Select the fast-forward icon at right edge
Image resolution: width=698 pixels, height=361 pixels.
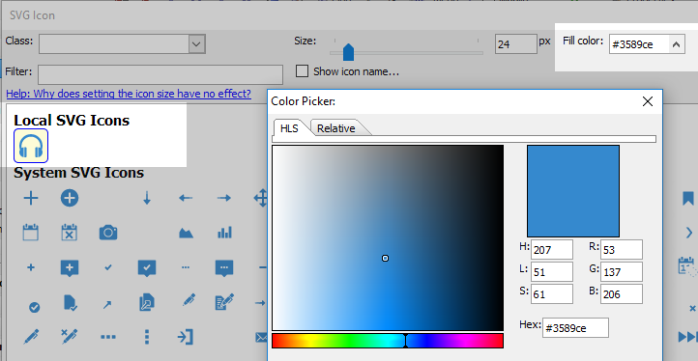687,337
